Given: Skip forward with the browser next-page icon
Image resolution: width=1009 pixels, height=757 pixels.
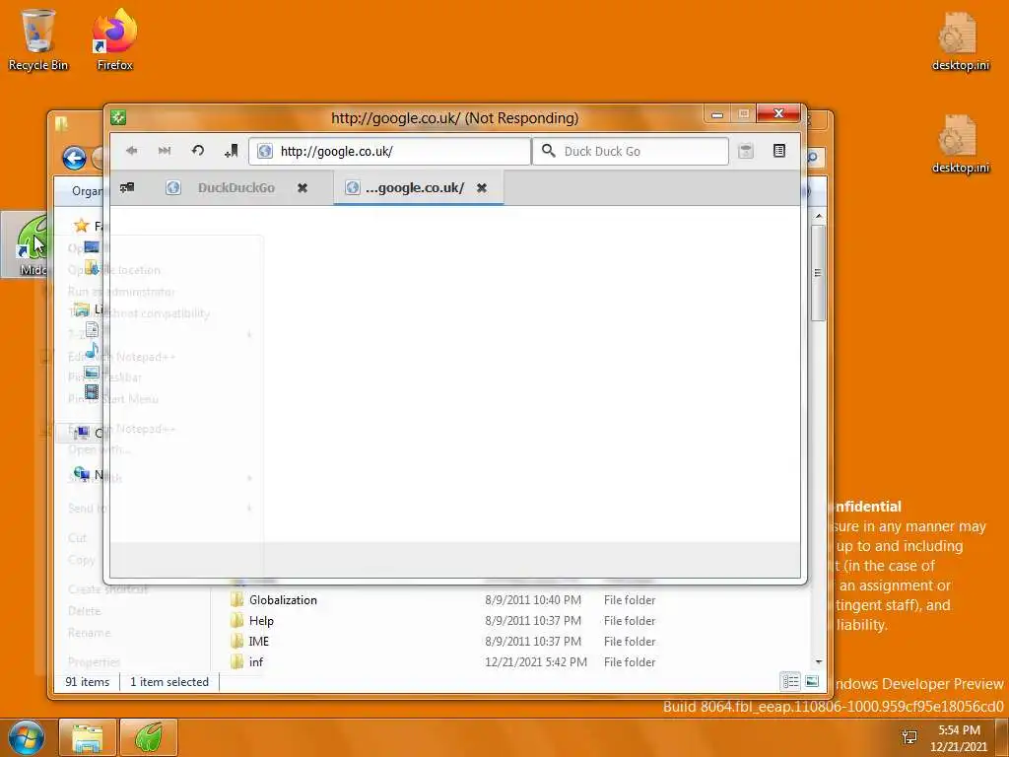Looking at the screenshot, I should 165,151.
